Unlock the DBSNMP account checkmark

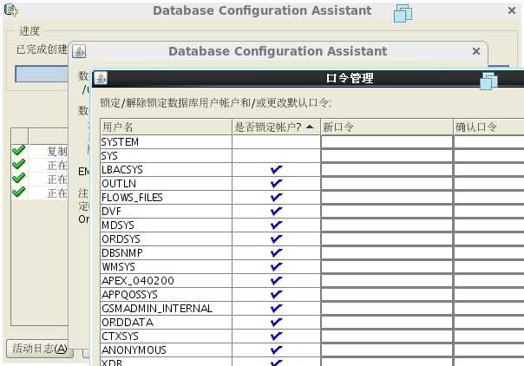(x=277, y=252)
